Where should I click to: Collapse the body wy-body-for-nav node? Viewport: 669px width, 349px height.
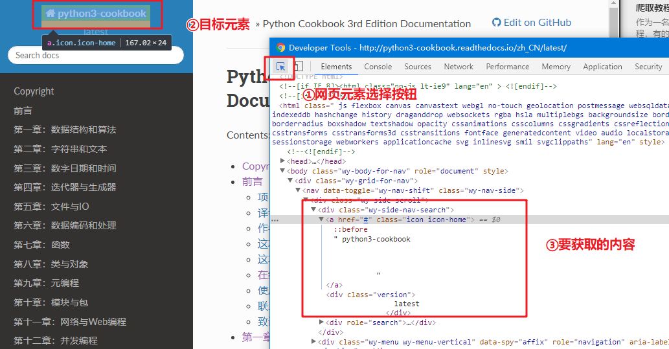point(282,171)
